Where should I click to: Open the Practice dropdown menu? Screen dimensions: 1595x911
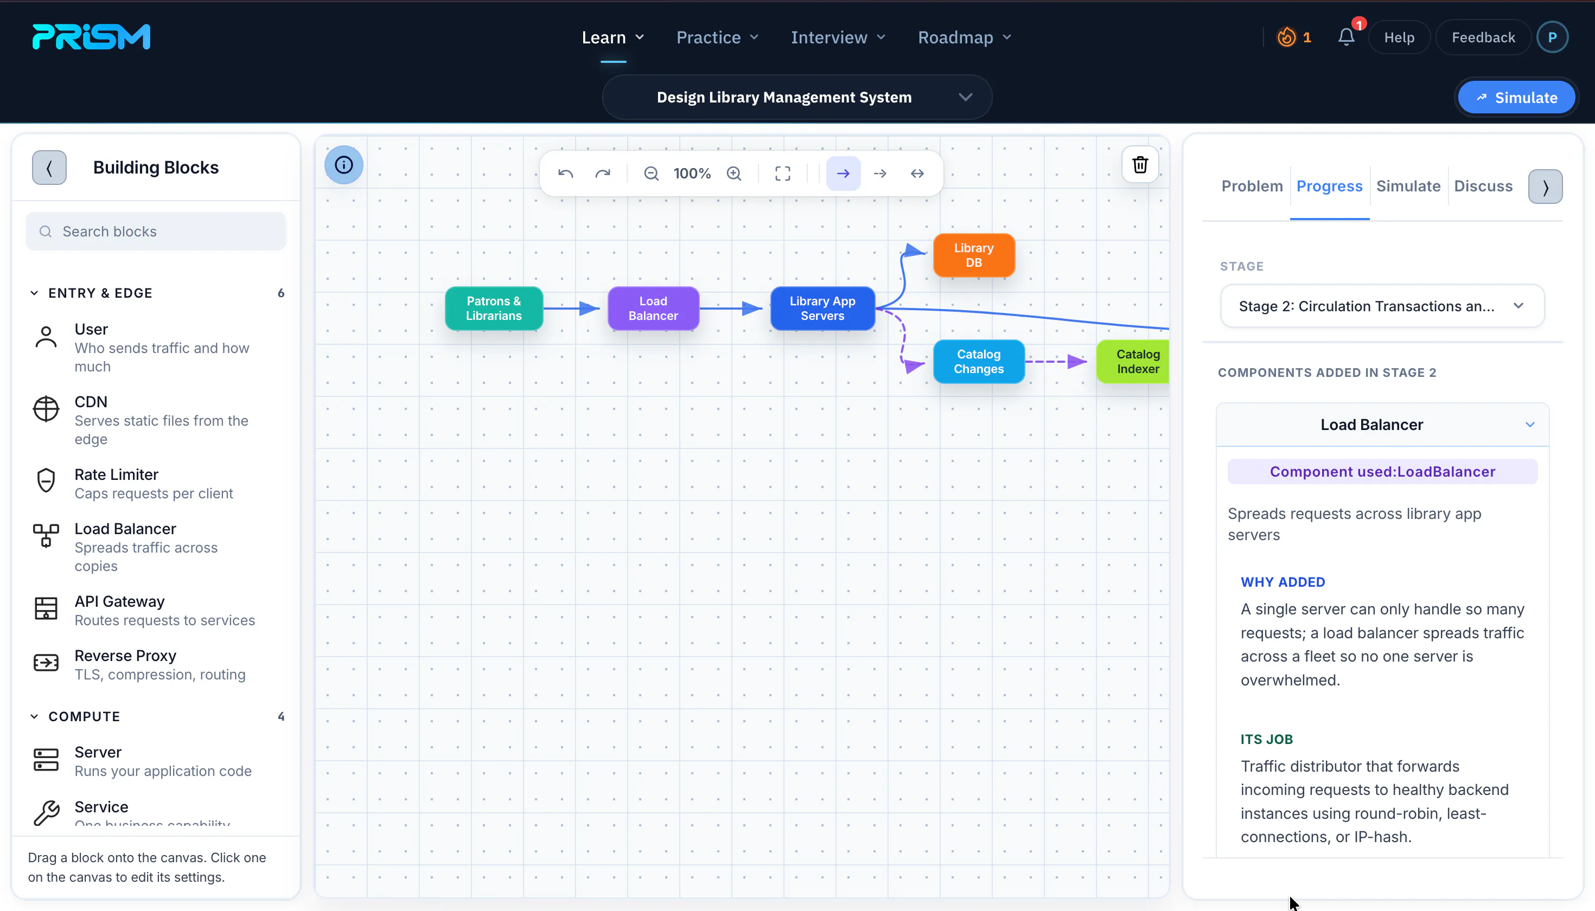click(717, 37)
